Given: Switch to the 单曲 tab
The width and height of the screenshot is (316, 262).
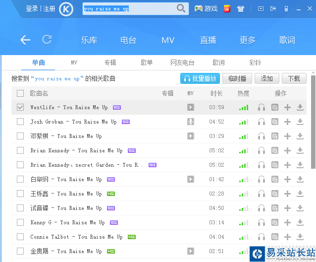Looking at the screenshot, I should (38, 63).
